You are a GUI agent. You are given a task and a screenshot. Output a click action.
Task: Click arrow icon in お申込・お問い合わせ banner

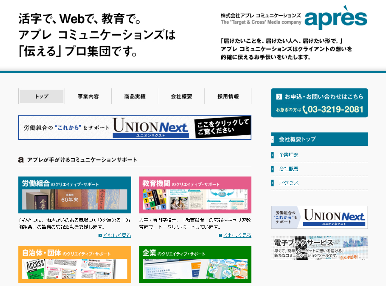point(279,96)
